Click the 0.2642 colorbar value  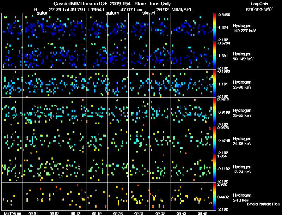tap(223, 100)
